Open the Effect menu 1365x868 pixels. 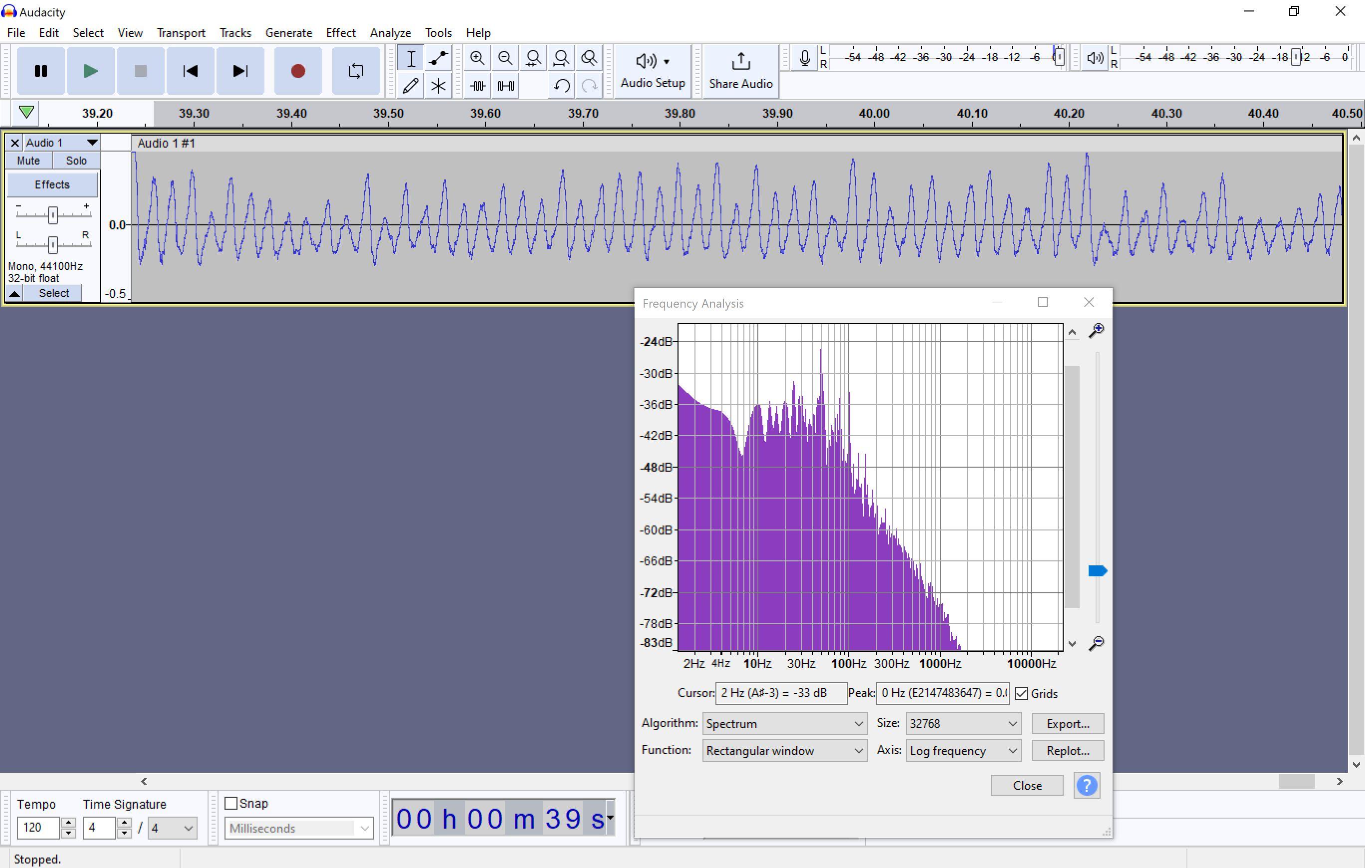coord(341,33)
